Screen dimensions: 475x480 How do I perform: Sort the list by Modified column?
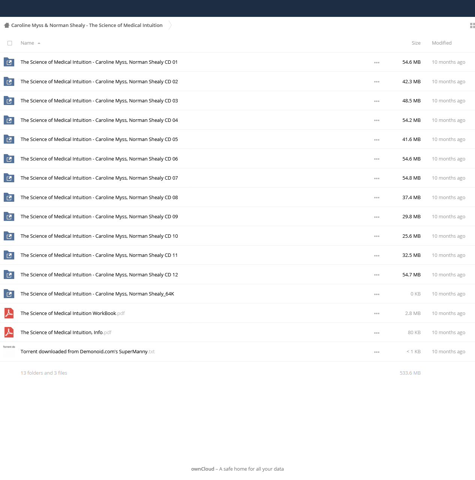[442, 43]
